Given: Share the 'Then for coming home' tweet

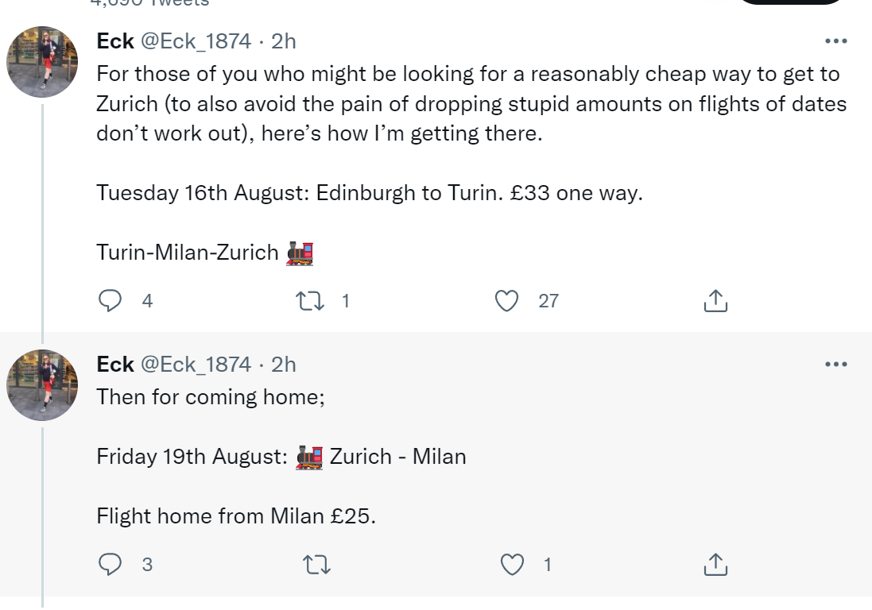Looking at the screenshot, I should click(x=715, y=565).
